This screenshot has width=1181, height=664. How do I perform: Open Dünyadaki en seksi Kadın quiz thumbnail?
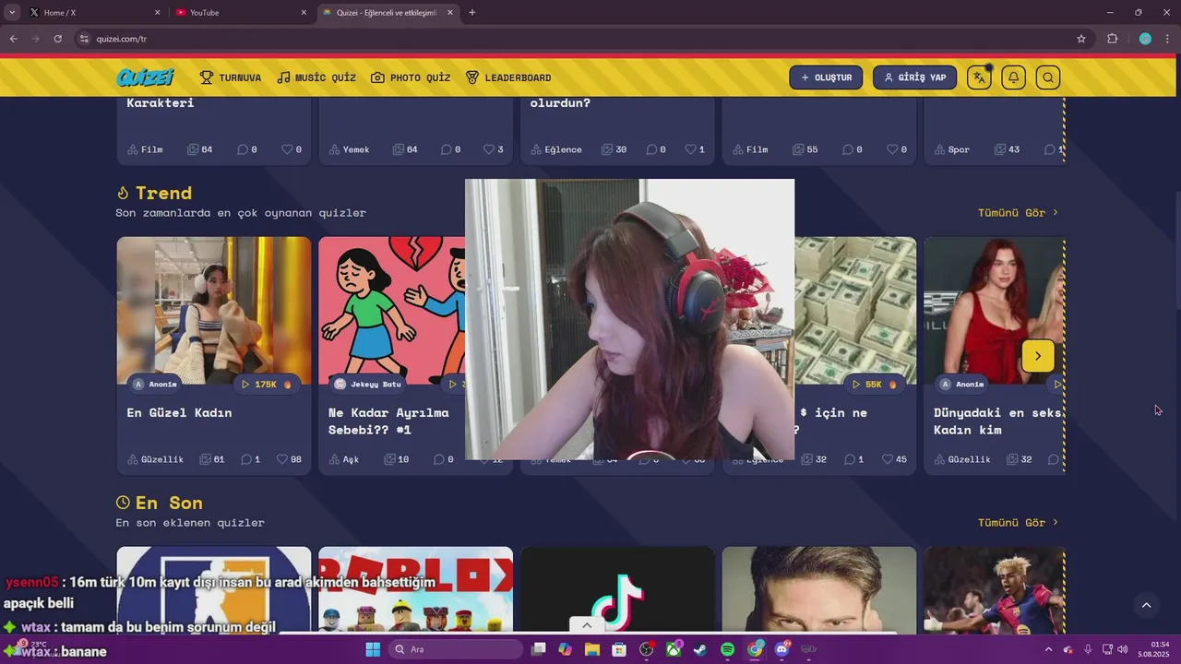995,310
